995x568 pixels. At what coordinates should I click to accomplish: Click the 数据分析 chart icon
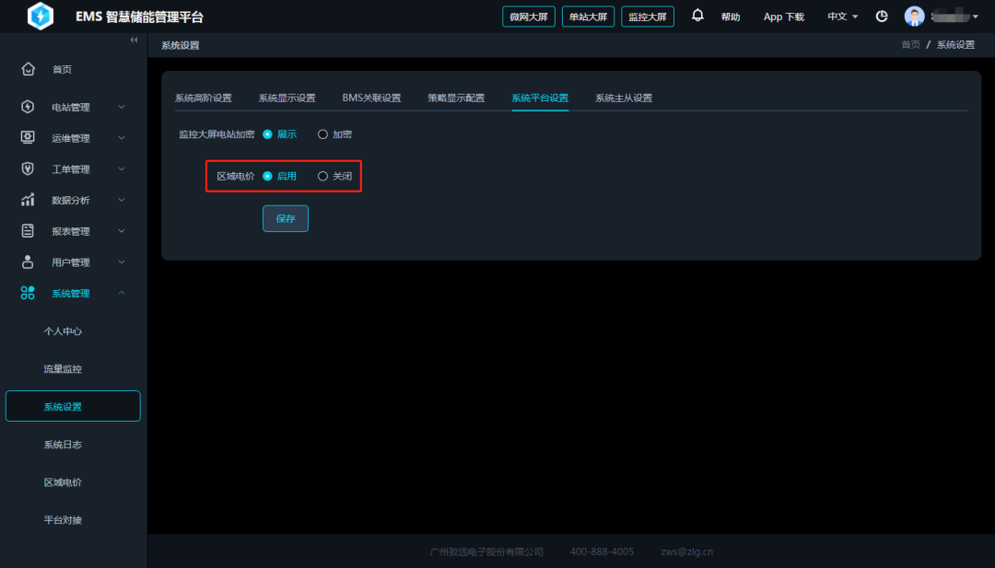click(x=28, y=200)
